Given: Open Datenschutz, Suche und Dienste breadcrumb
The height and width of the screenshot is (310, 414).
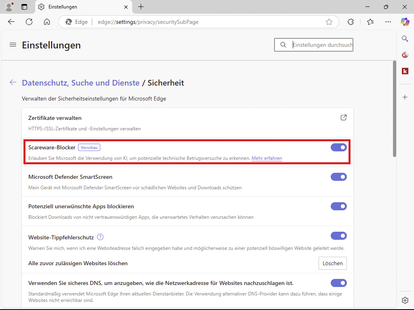Looking at the screenshot, I should point(80,83).
